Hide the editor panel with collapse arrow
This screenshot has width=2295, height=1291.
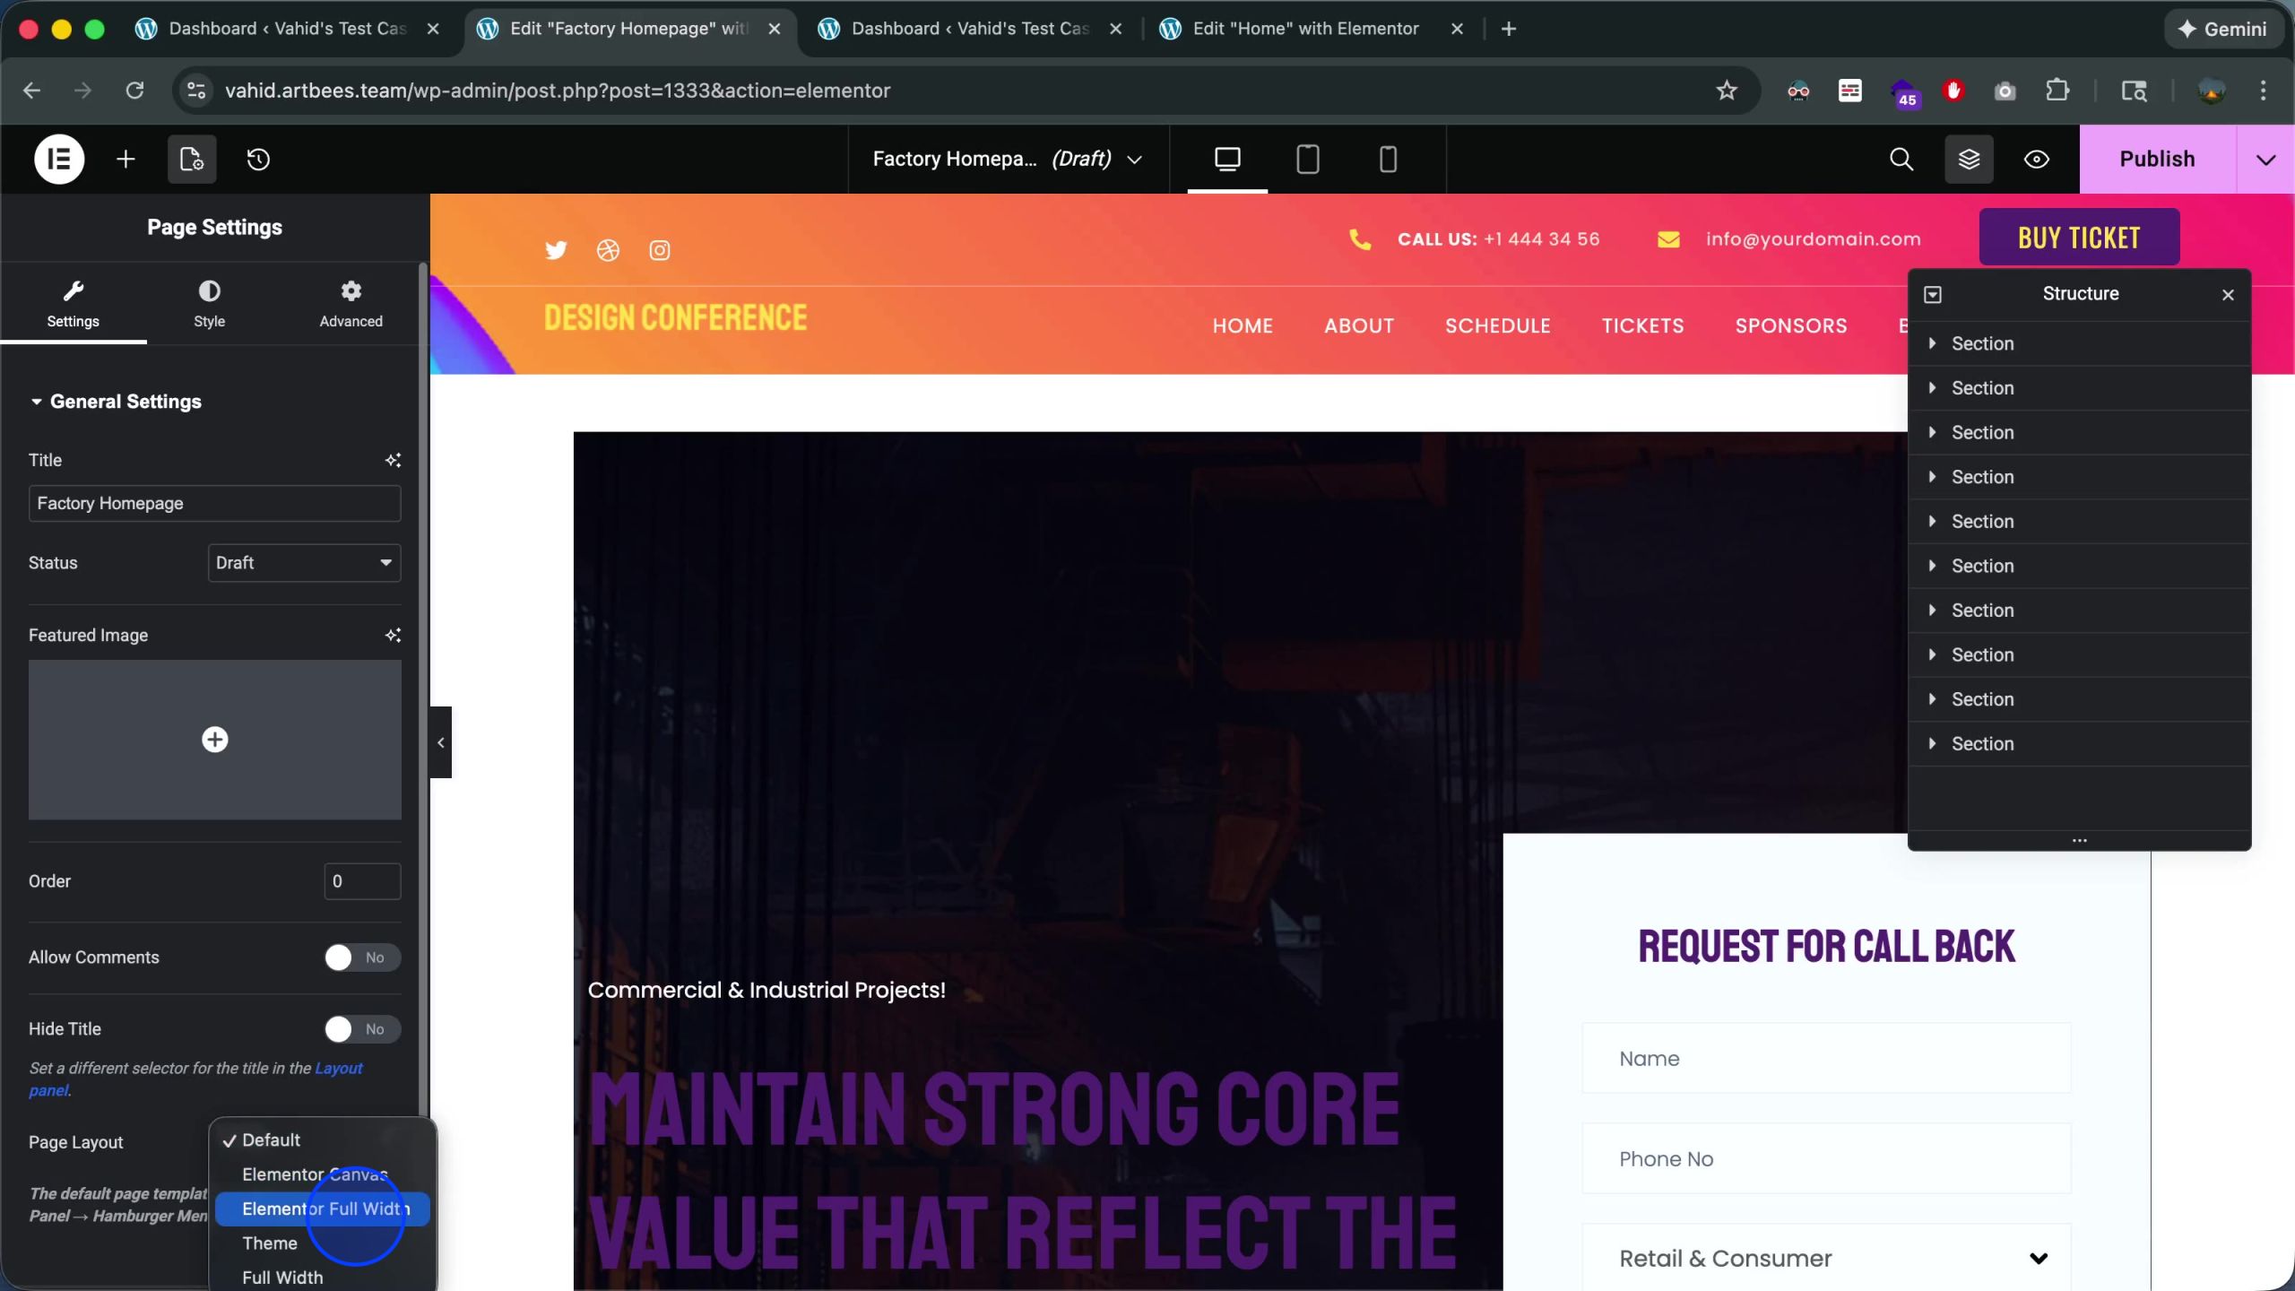pos(440,742)
